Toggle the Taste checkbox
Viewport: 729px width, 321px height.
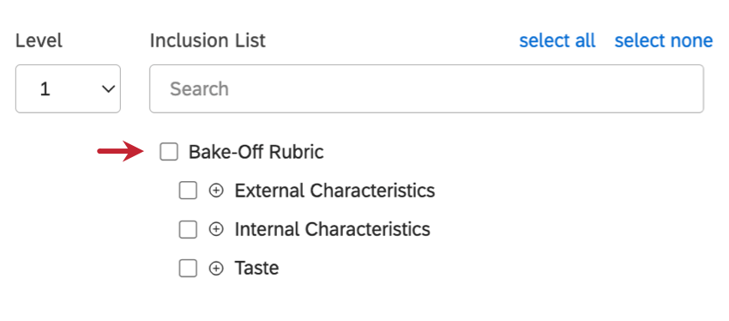pyautogui.click(x=188, y=269)
